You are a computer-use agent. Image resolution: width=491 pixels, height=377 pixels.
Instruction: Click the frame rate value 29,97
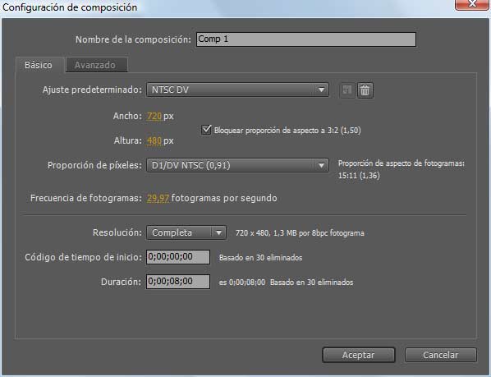158,198
